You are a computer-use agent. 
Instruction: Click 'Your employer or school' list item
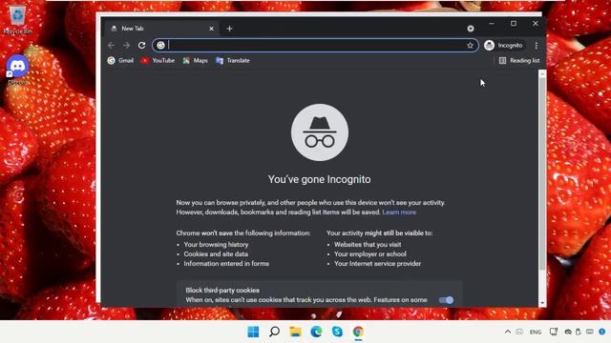click(x=370, y=254)
